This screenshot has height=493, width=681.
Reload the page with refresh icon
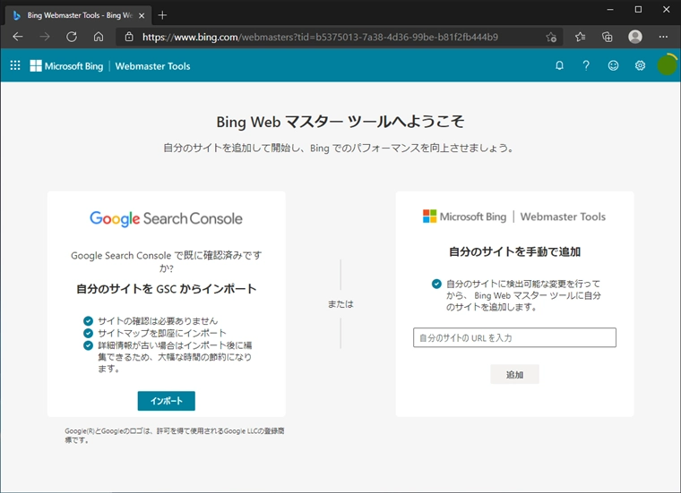(x=72, y=37)
